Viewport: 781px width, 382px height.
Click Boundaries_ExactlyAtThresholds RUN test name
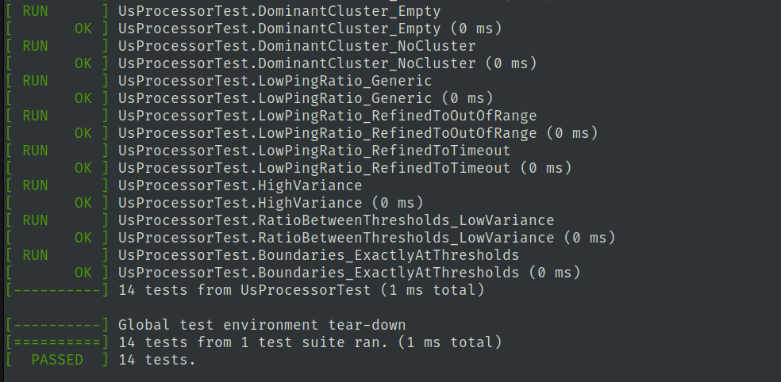pos(318,255)
